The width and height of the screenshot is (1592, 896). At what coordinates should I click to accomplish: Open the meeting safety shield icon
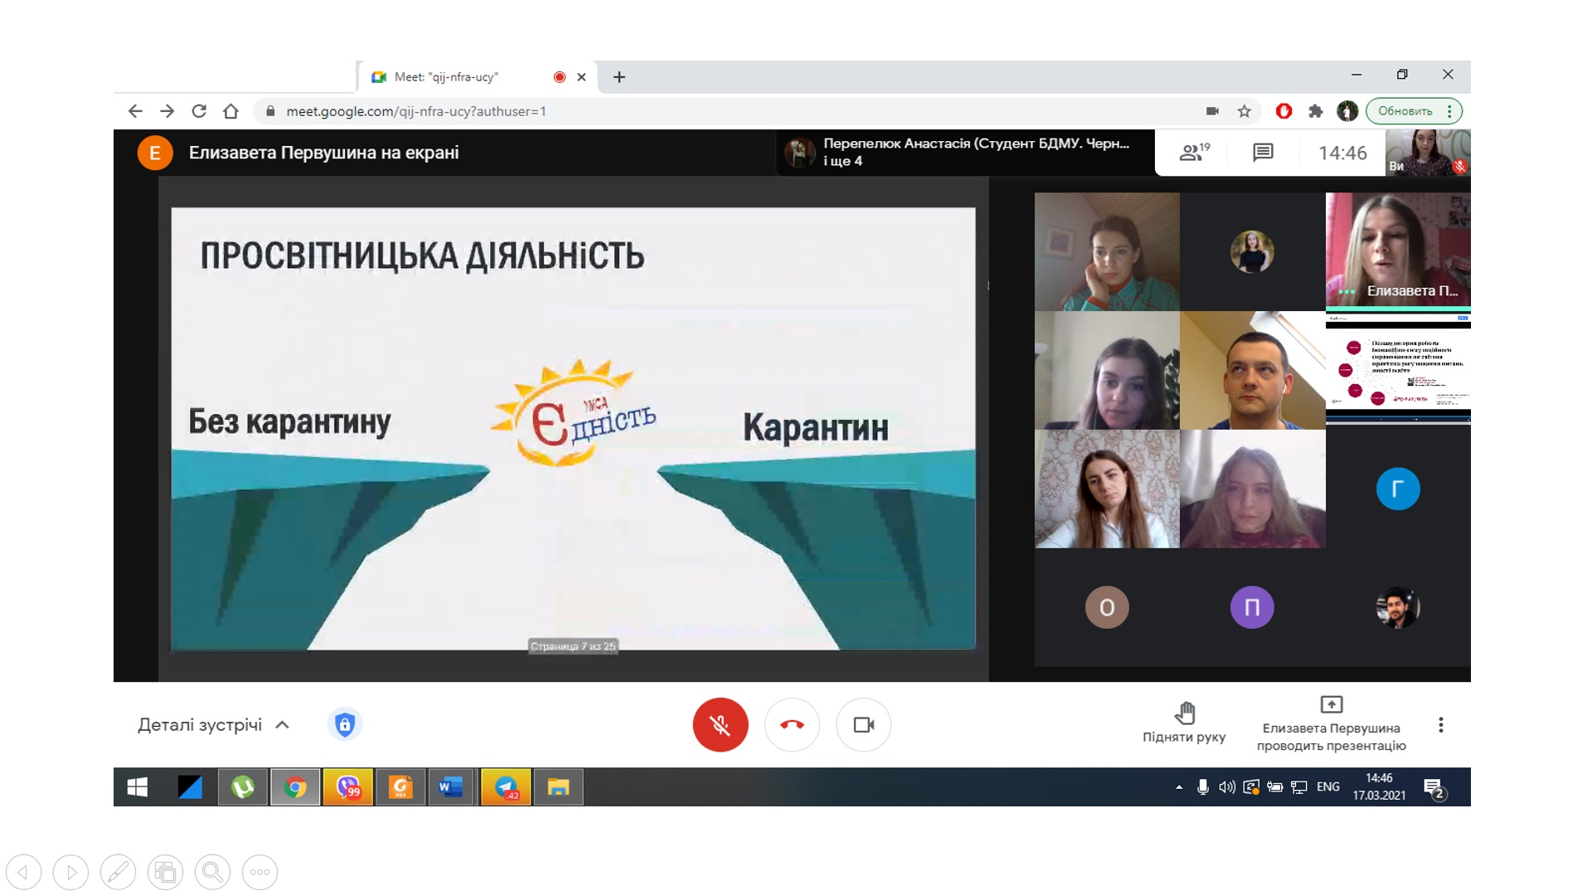click(x=345, y=724)
